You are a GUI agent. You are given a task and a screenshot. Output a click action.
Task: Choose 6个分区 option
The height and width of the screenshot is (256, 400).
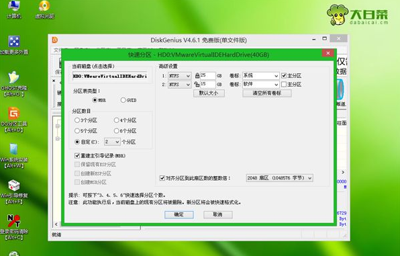[x=125, y=131]
